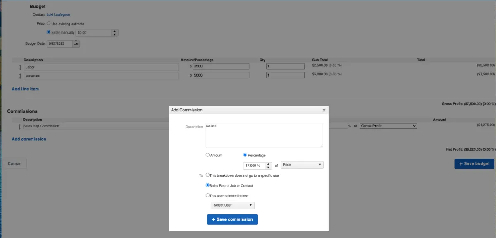Click the Labor sub total $2,500.00 text

tap(327, 65)
